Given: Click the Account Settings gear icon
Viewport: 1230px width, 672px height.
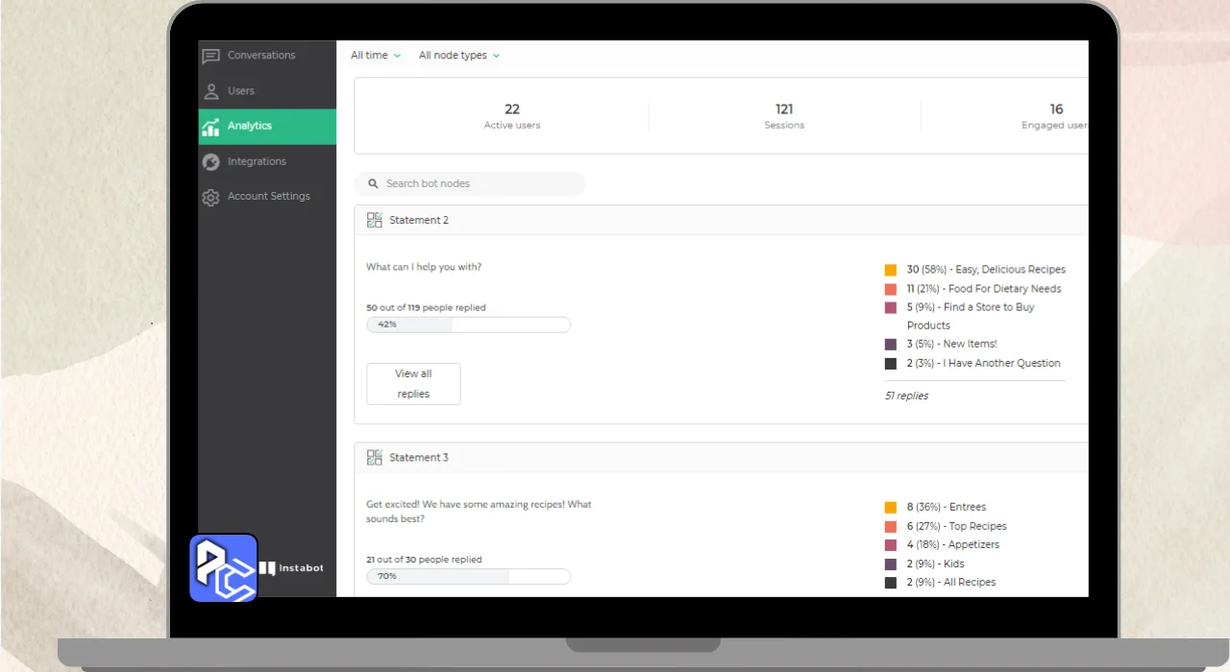Looking at the screenshot, I should [x=210, y=197].
